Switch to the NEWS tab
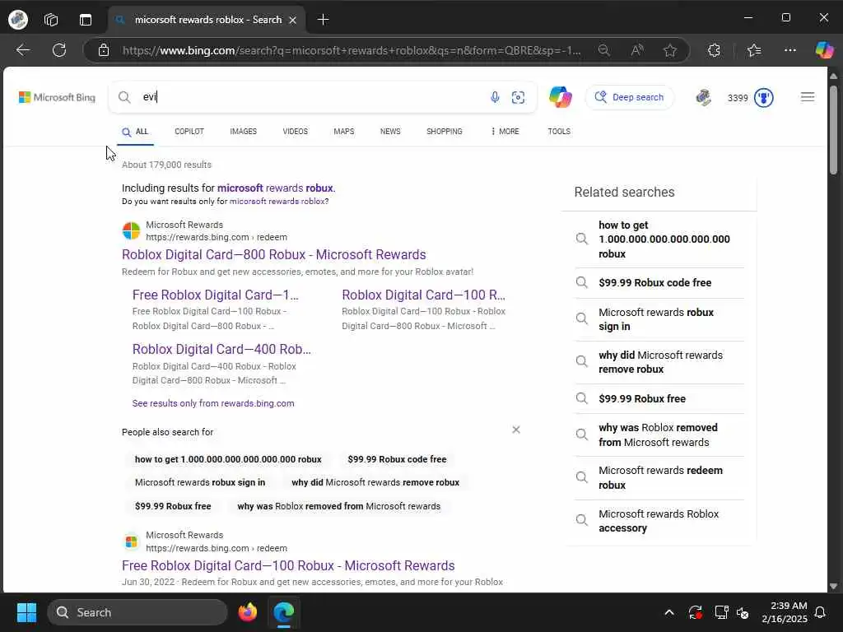843x632 pixels. [390, 132]
